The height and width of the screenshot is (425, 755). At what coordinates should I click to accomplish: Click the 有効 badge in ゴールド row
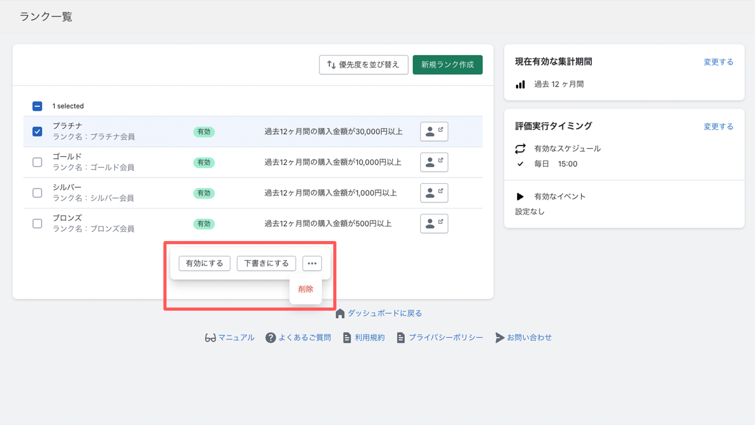click(204, 162)
